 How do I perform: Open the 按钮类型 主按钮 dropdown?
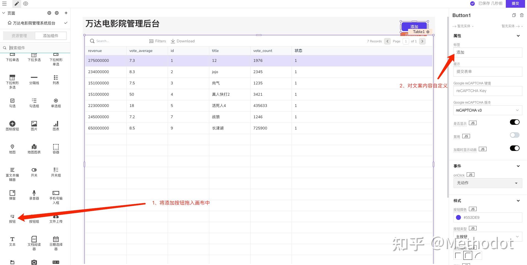(x=488, y=236)
